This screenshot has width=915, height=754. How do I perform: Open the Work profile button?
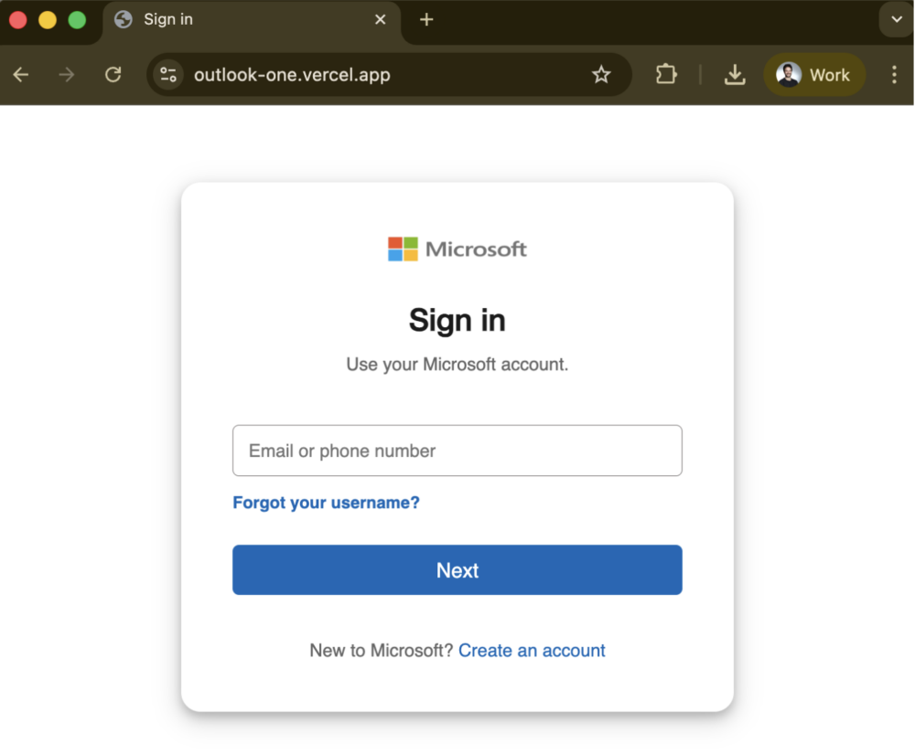(813, 75)
